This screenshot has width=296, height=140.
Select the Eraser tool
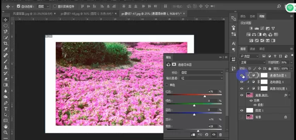pyautogui.click(x=5, y=79)
